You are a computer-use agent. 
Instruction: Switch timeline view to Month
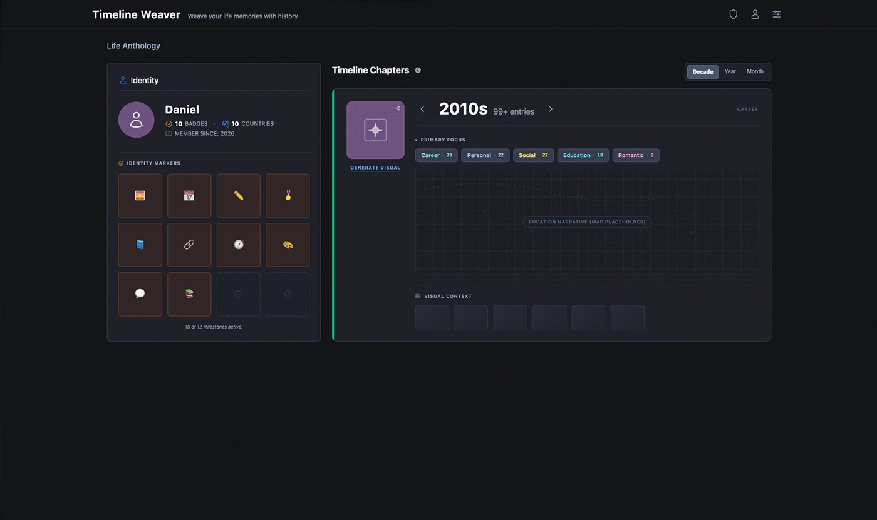coord(755,72)
